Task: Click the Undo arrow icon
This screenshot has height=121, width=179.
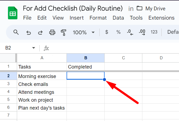Action: tap(29, 33)
